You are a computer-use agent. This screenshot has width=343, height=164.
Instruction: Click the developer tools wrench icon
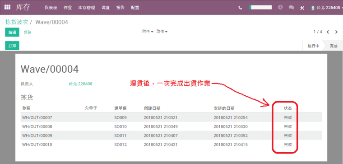click(x=302, y=8)
